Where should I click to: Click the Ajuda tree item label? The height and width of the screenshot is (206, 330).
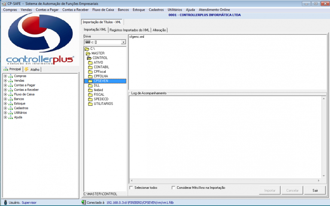coord(18,117)
